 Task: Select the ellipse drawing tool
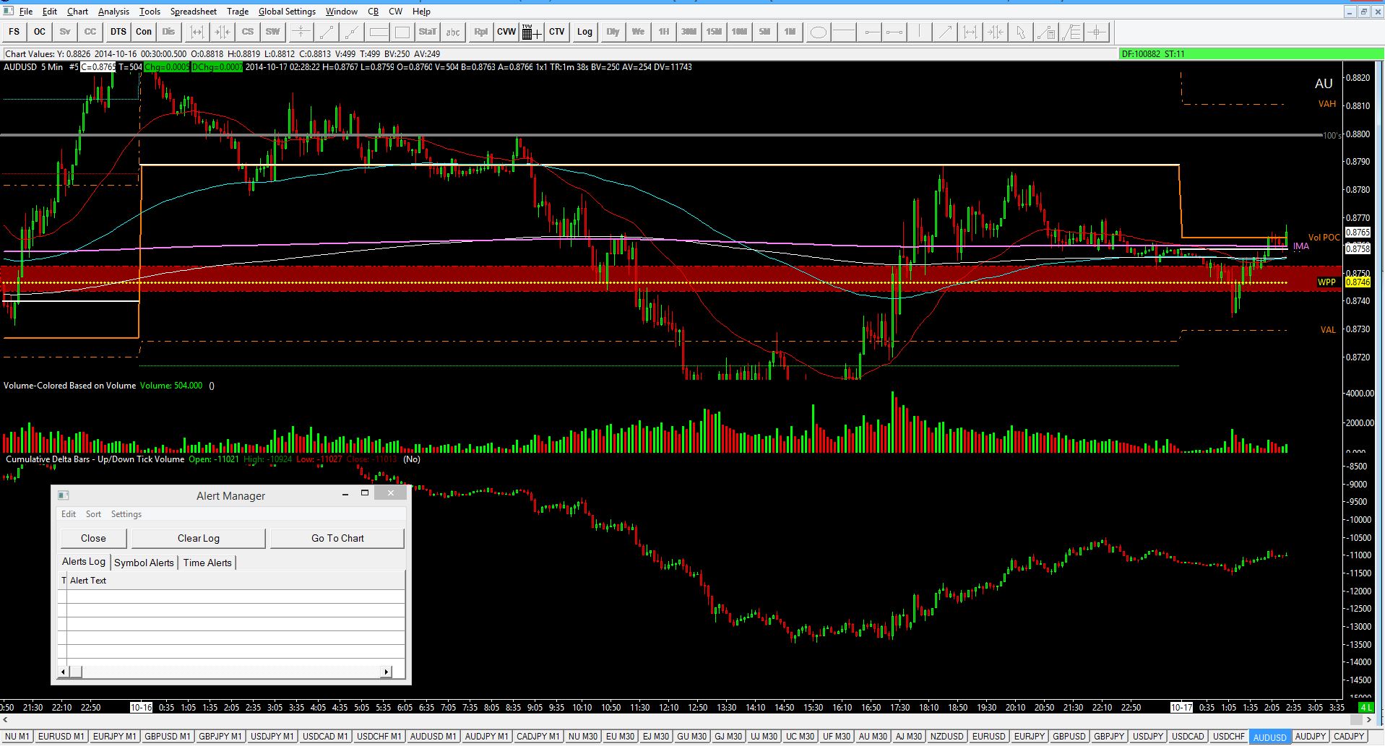tap(818, 32)
